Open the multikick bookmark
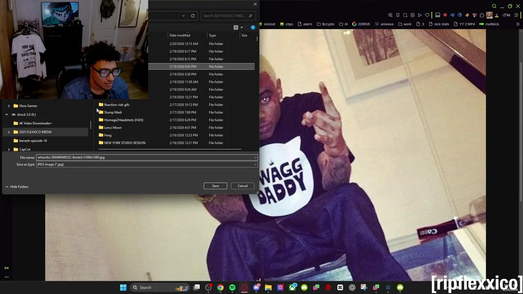 [489, 24]
